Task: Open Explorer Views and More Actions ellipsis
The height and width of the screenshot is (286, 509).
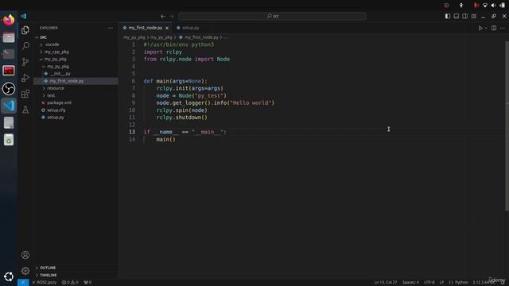Action: click(x=111, y=29)
